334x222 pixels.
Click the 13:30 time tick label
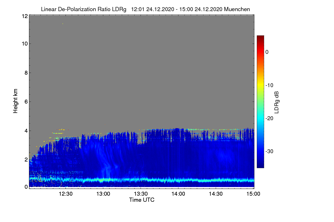click(x=141, y=194)
